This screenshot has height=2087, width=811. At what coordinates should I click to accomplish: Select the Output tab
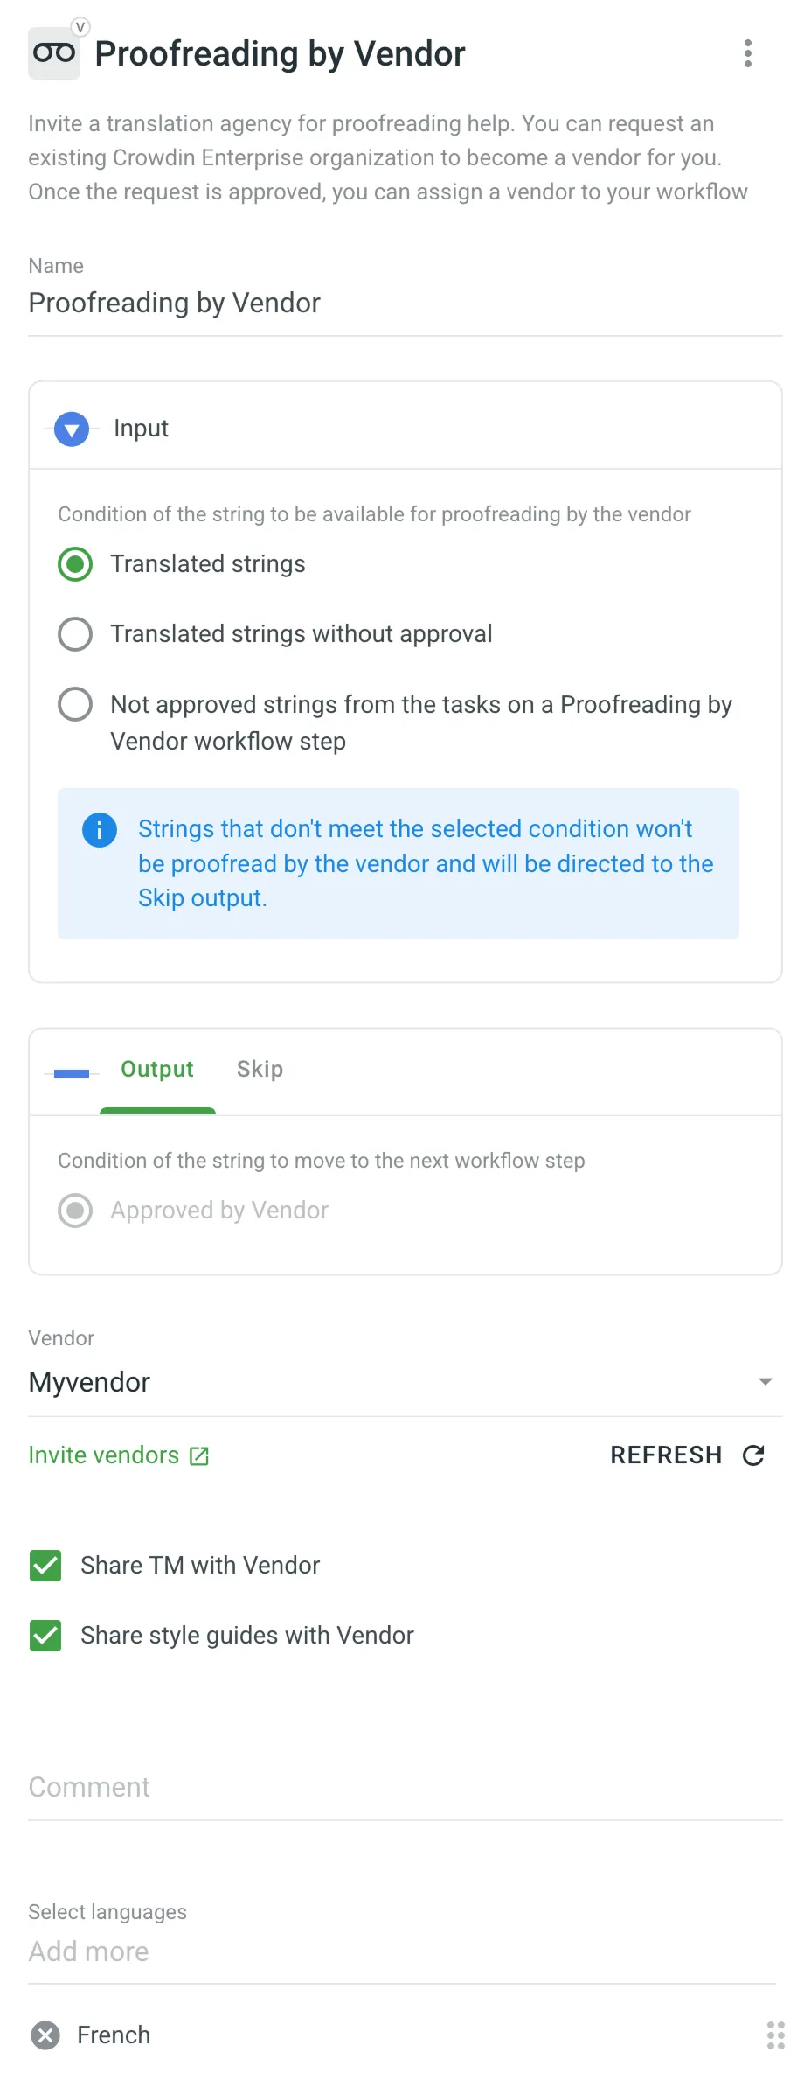(156, 1069)
